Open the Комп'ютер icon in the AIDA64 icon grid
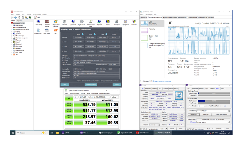Screen dimensions: 240x144 tap(38, 22)
